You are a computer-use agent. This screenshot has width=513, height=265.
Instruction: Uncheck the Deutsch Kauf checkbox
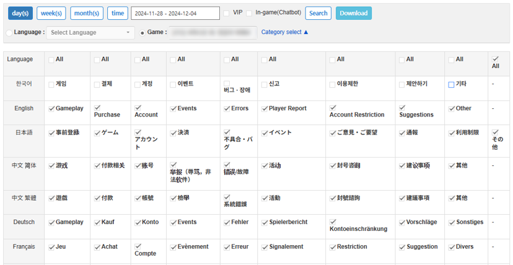point(97,223)
